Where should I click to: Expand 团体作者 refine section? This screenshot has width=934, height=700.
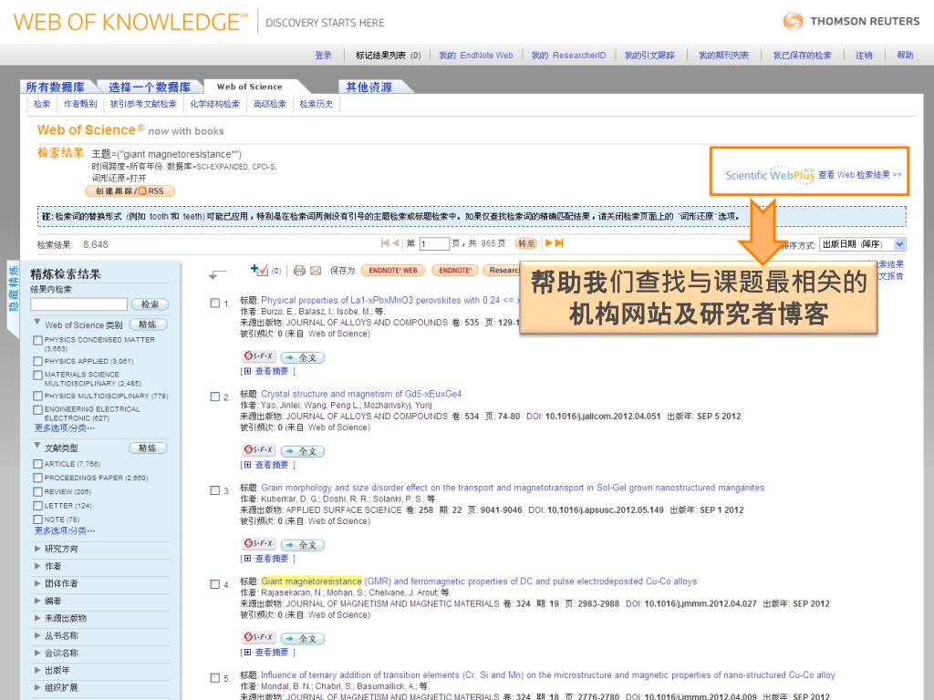[37, 582]
